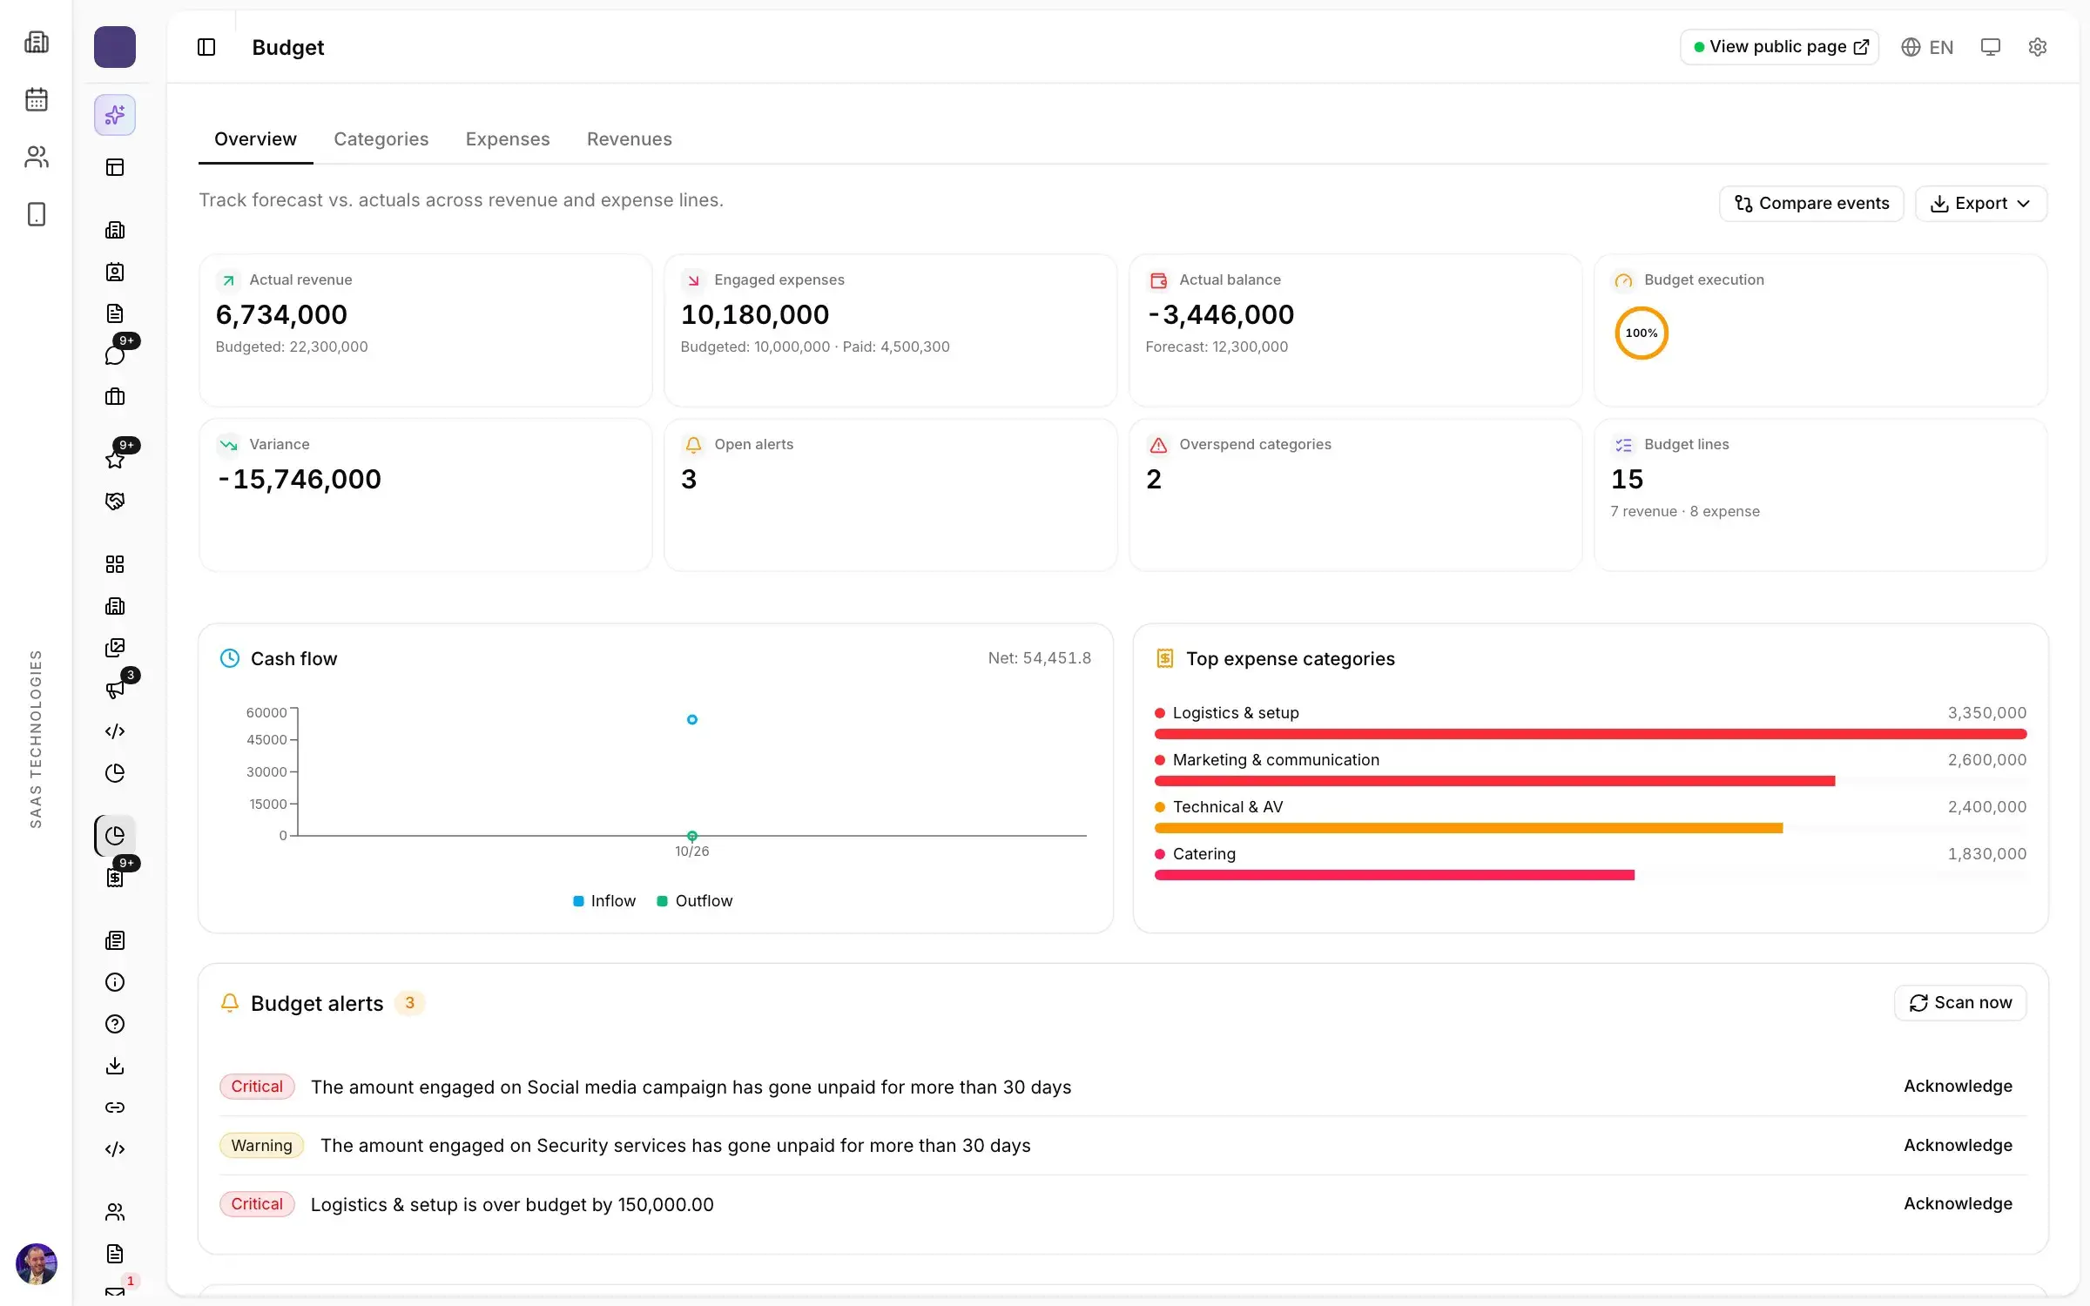This screenshot has width=2090, height=1306.
Task: Click Scan now in Budget alerts
Action: tap(1960, 1003)
